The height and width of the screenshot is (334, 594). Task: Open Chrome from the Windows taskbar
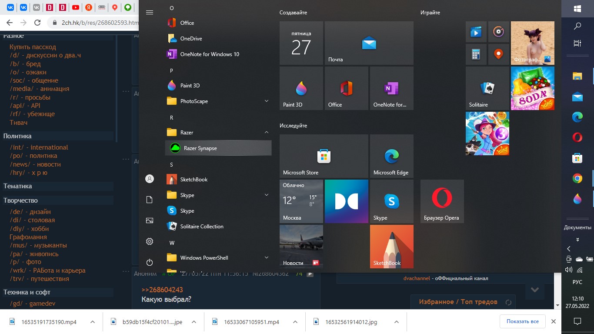click(577, 178)
